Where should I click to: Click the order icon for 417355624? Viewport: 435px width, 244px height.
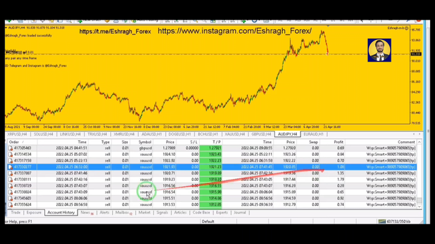(x=10, y=205)
